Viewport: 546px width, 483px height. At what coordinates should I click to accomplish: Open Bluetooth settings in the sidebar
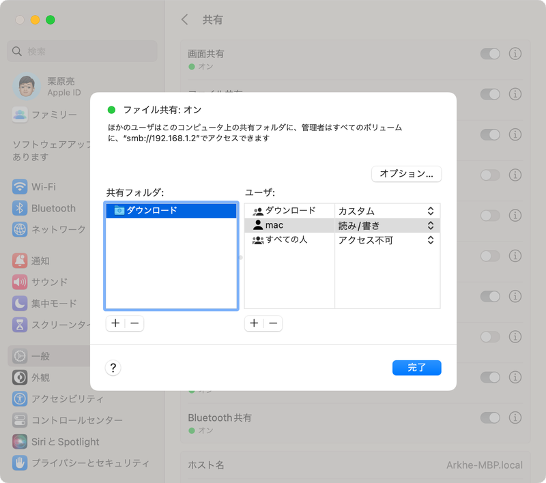(48, 208)
